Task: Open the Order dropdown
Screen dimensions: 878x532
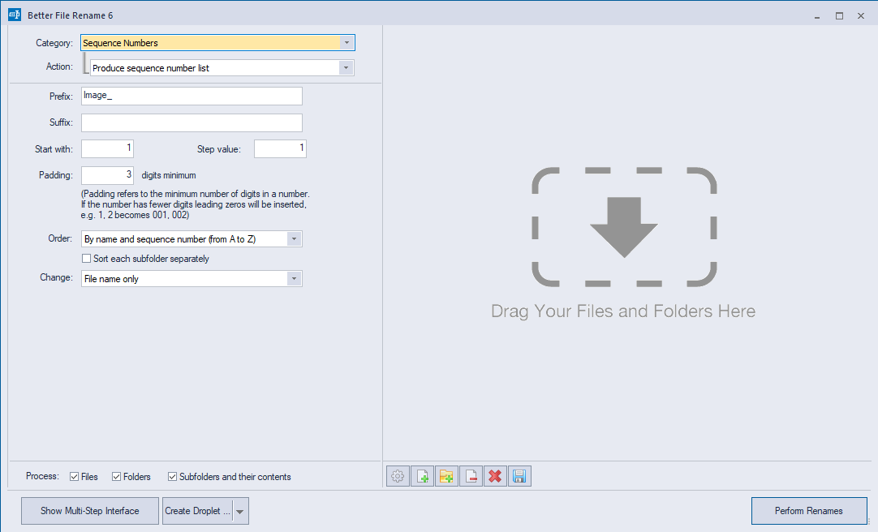Action: tap(192, 239)
